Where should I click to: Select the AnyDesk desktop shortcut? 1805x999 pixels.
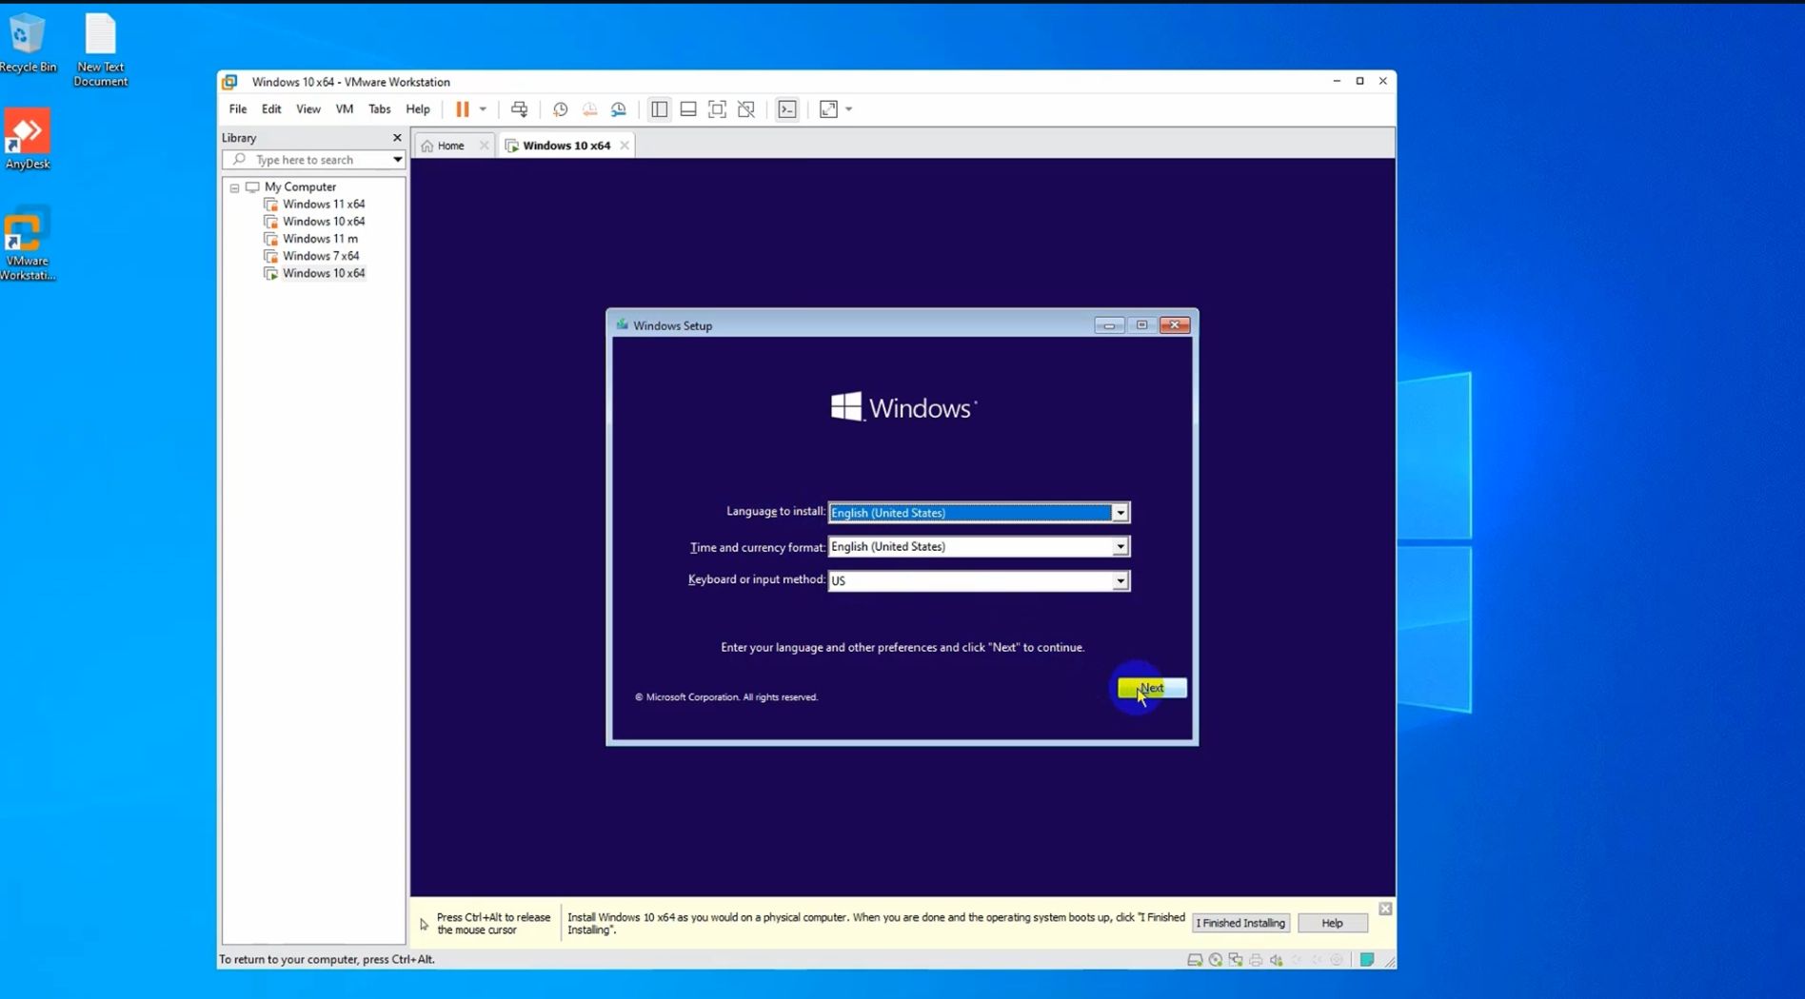pos(28,139)
